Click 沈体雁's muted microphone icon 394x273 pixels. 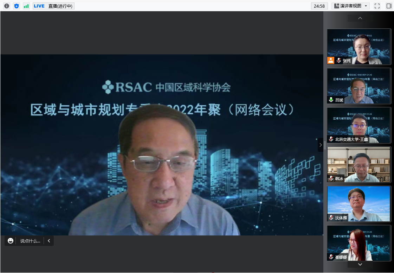(331, 218)
